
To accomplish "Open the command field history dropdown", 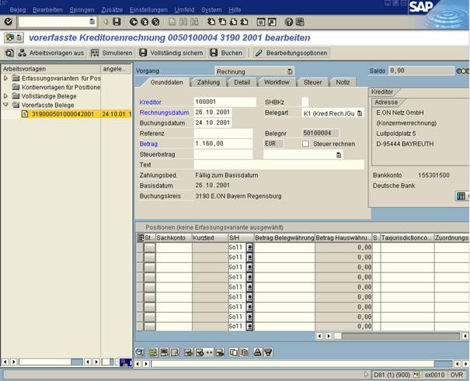I will click(92, 22).
